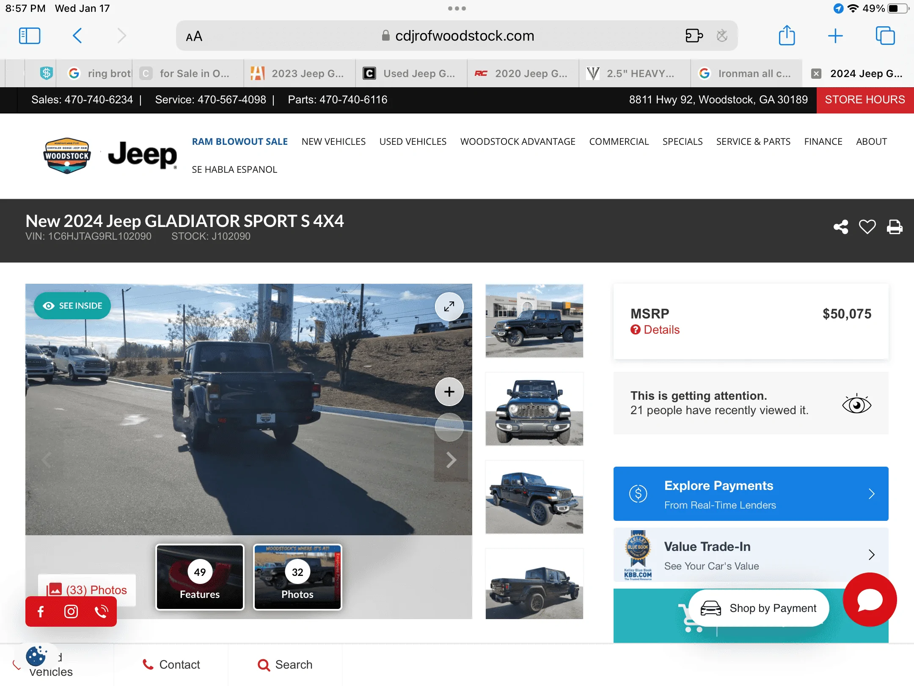Share this vehicle listing
Viewport: 914px width, 686px height.
pos(841,227)
